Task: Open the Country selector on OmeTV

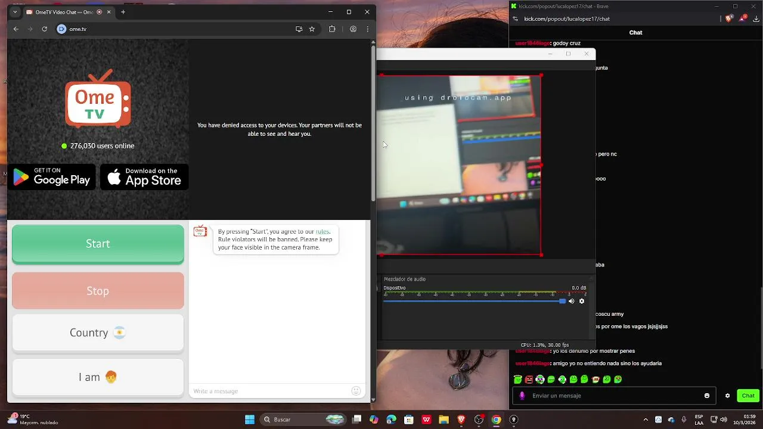Action: (98, 332)
